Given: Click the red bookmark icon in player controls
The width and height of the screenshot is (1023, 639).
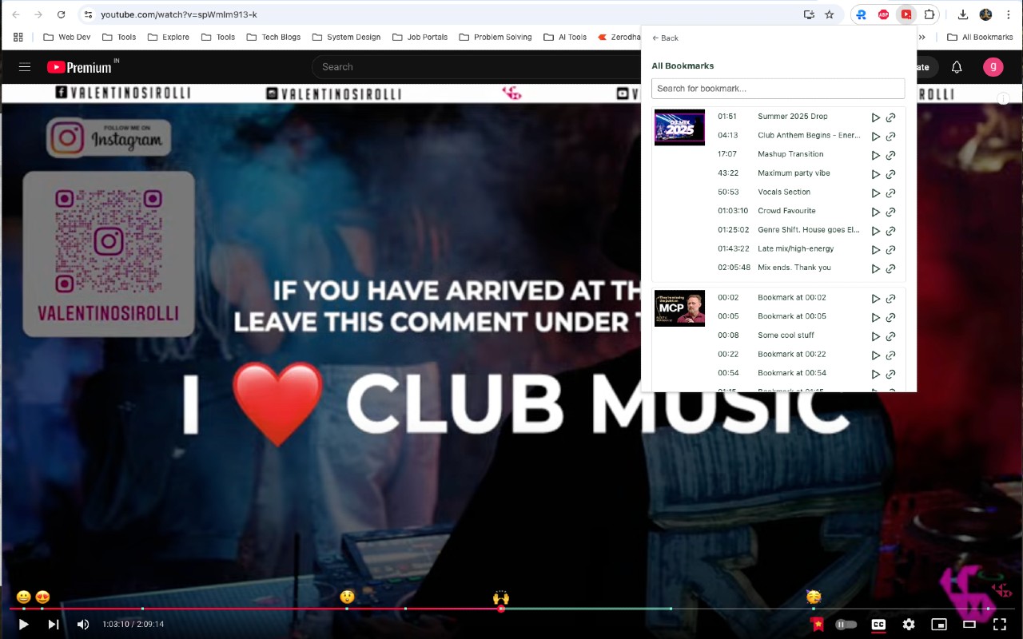Looking at the screenshot, I should pyautogui.click(x=817, y=624).
